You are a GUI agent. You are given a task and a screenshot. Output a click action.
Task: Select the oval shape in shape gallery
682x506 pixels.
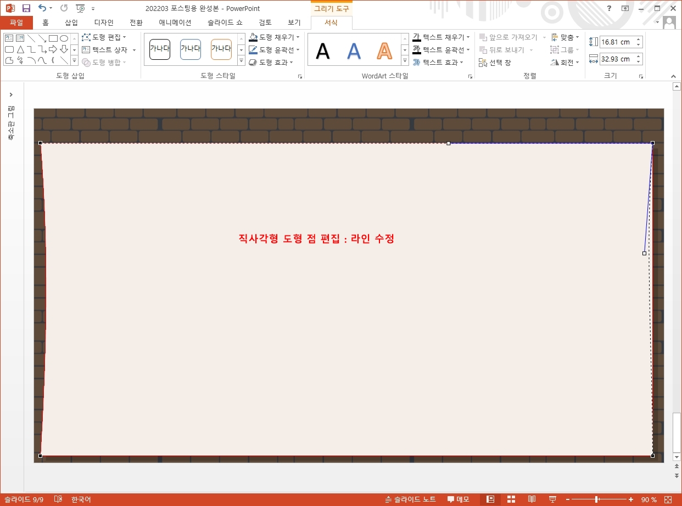point(64,38)
